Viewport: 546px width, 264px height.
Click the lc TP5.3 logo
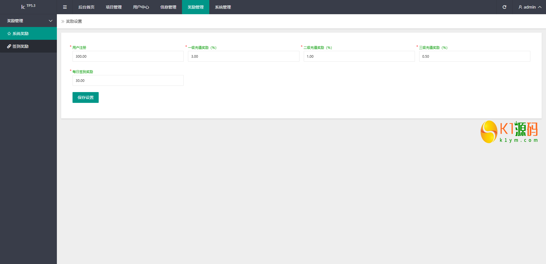(x=28, y=6)
